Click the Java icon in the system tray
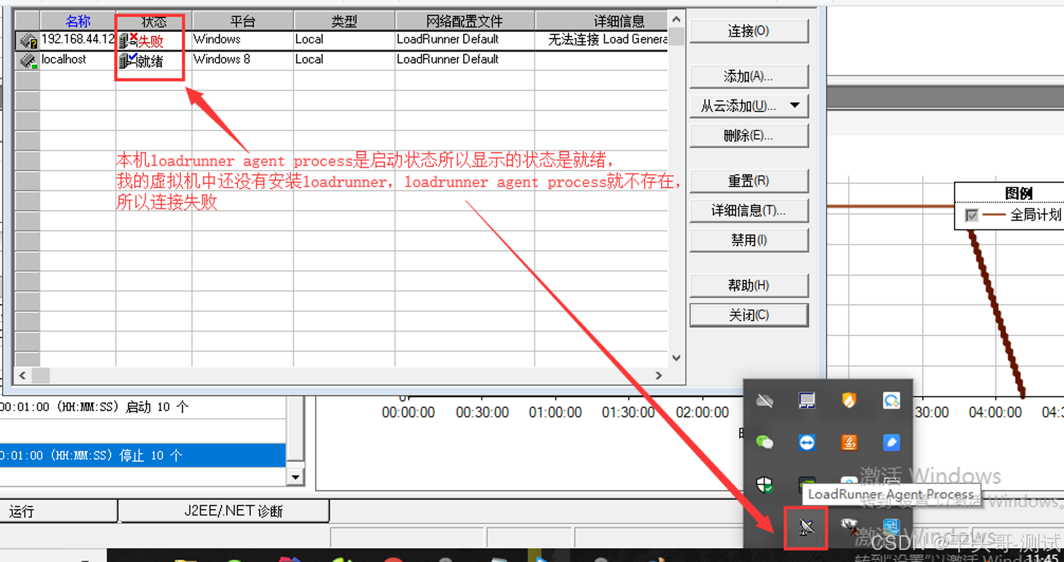1064x562 pixels. pos(850,442)
